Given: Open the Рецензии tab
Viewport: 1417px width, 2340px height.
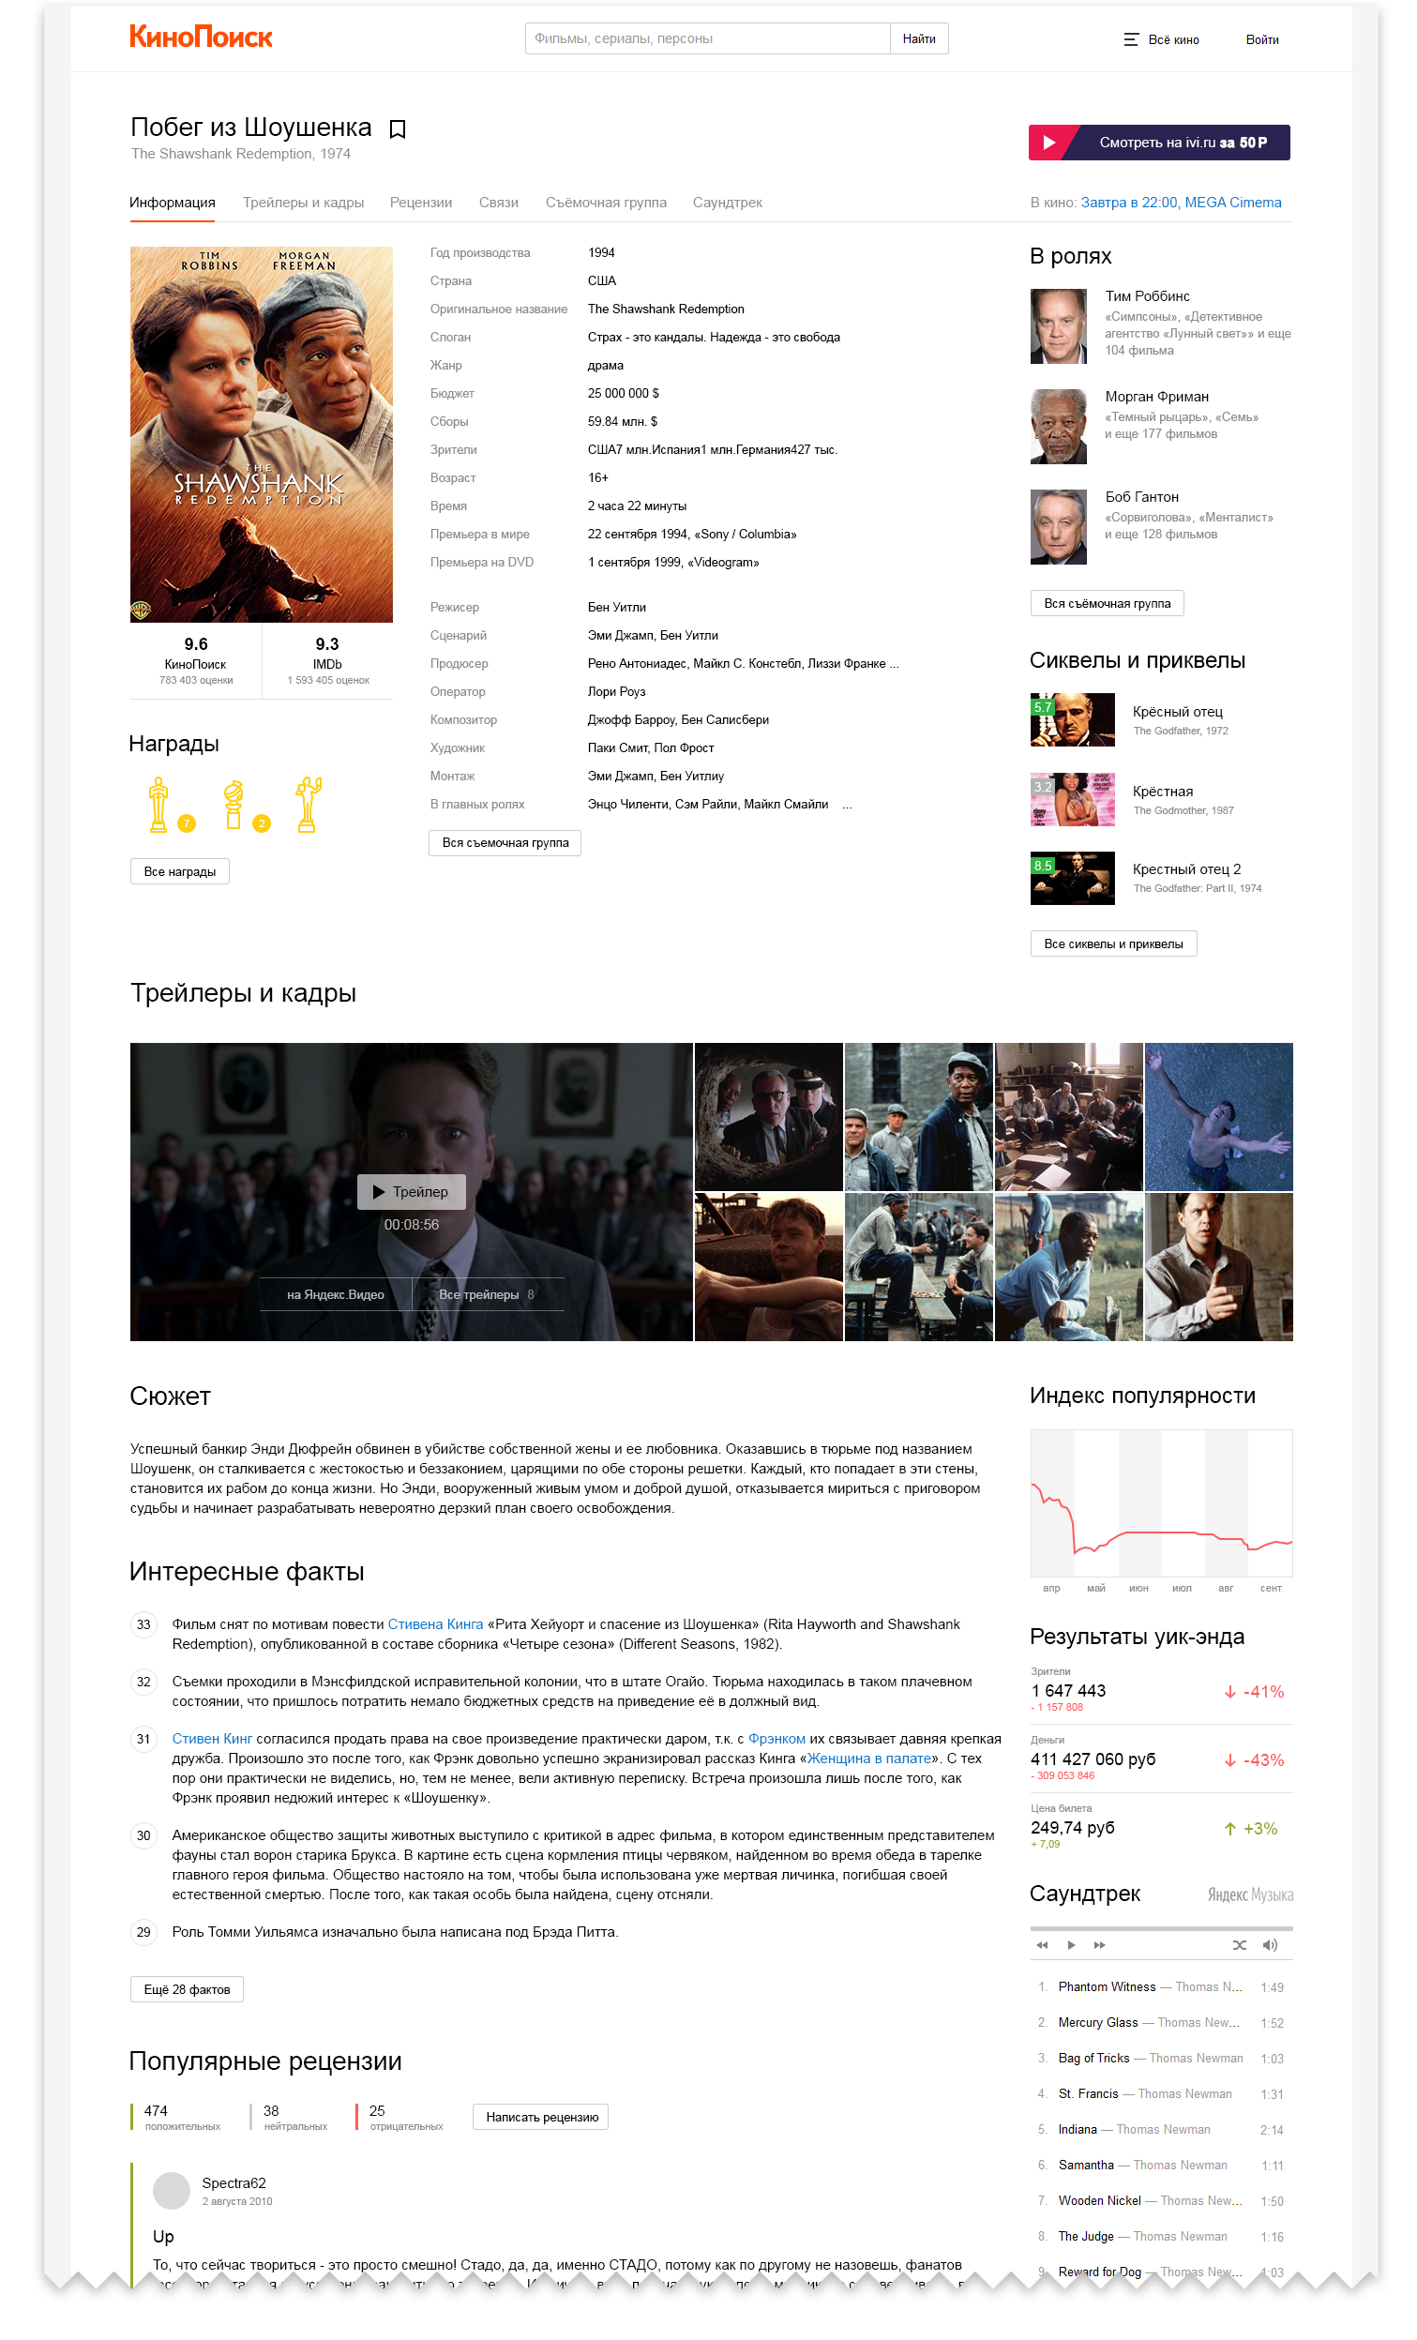Looking at the screenshot, I should click(x=421, y=203).
